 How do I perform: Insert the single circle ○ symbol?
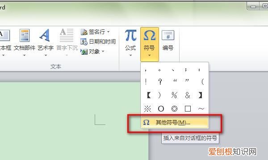coord(161,108)
